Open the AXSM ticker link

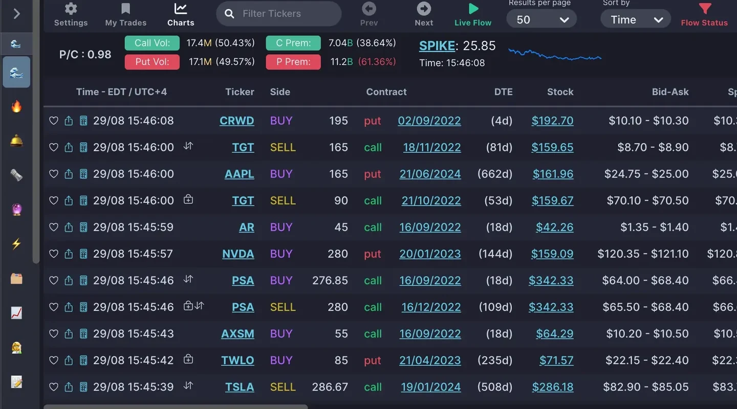pos(237,333)
